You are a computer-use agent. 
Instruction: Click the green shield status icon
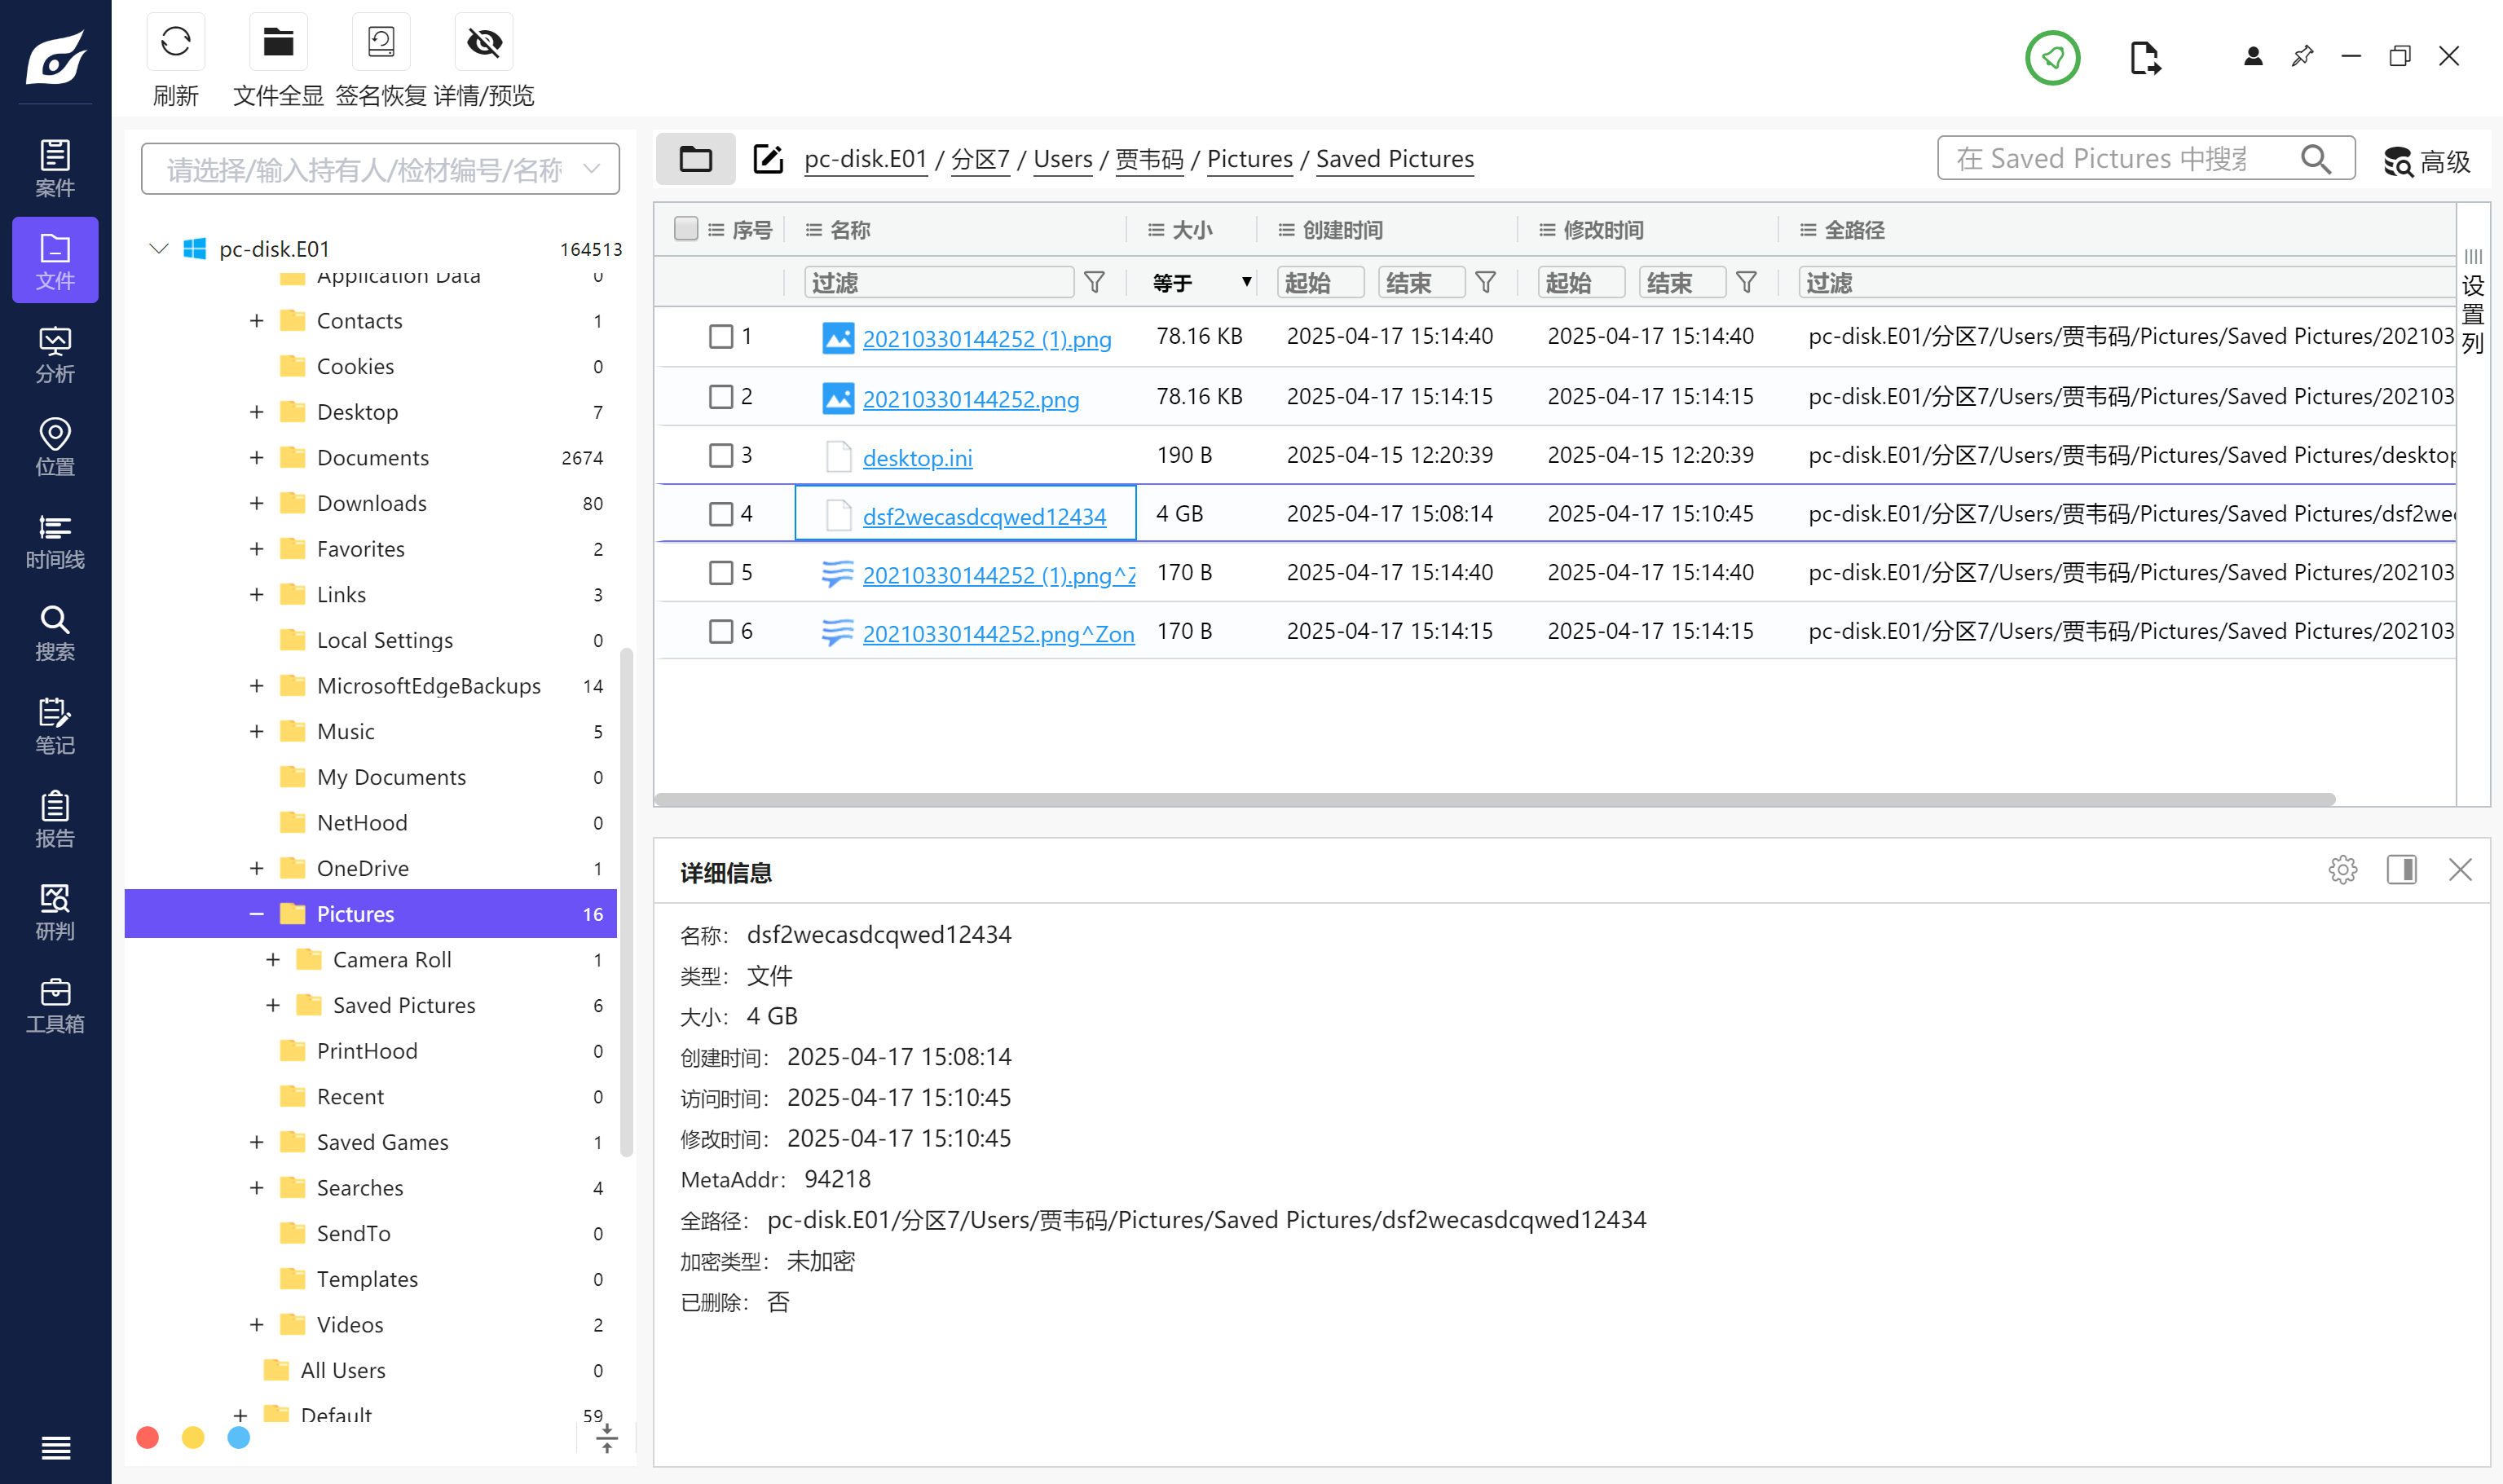[x=2052, y=57]
